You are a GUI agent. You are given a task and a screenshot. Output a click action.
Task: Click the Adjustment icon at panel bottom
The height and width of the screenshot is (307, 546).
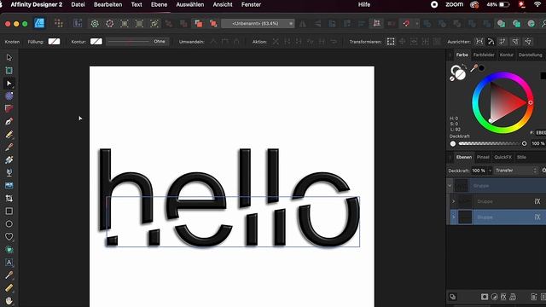494,297
